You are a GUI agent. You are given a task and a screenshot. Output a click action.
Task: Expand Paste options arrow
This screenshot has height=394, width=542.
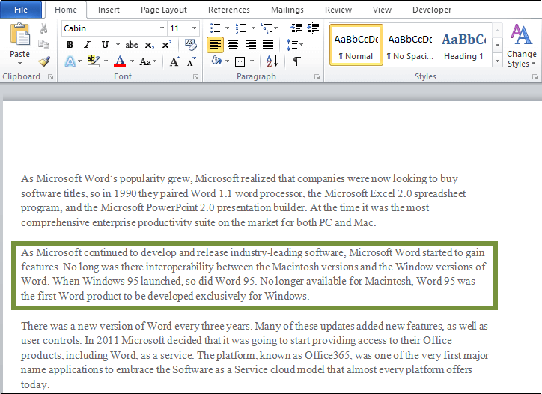tap(19, 64)
